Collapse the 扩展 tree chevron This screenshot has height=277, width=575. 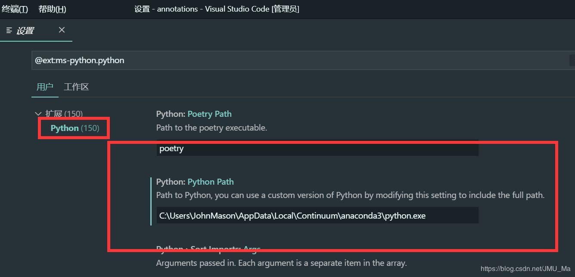[37, 114]
